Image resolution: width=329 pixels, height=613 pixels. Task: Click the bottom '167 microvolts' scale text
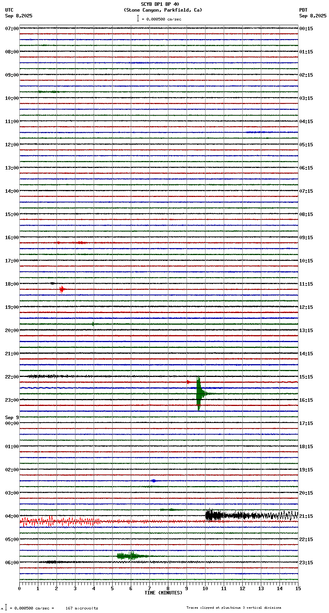click(x=82, y=608)
